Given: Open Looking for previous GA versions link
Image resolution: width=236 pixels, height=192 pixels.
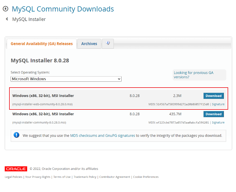Looking at the screenshot, I should click(x=194, y=75).
